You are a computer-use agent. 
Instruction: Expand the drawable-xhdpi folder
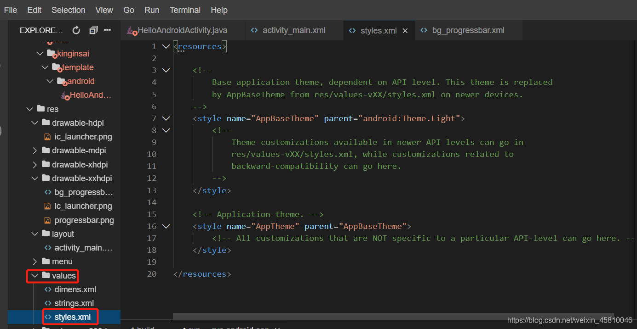(34, 164)
